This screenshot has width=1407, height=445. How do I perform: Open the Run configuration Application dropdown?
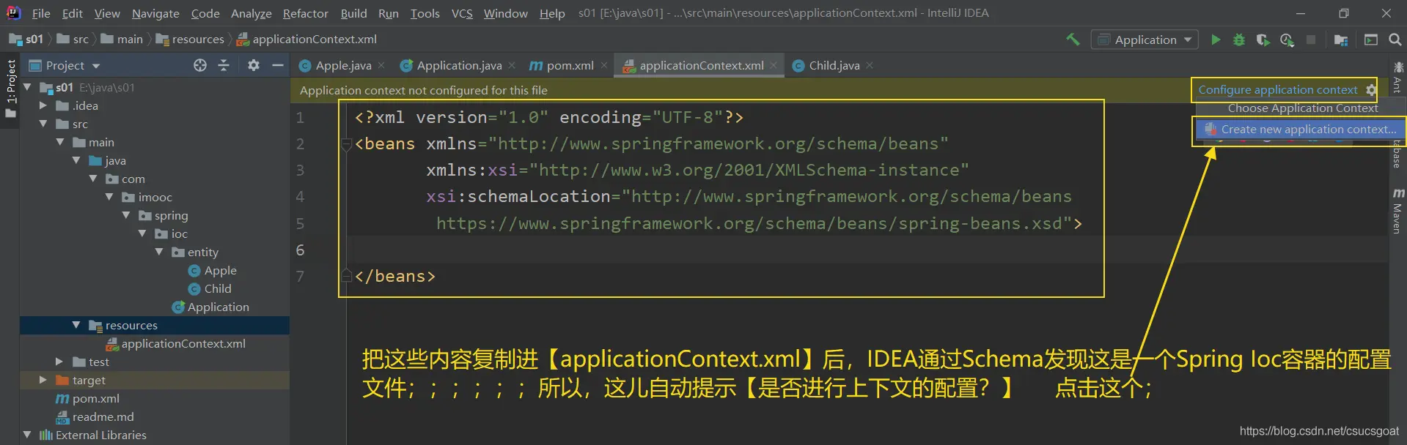pos(1145,40)
